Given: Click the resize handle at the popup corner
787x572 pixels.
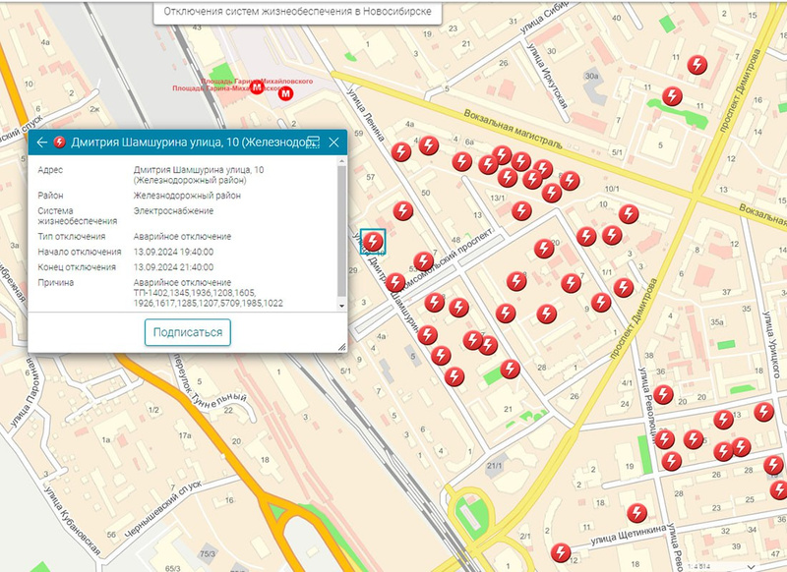Looking at the screenshot, I should pyautogui.click(x=342, y=346).
